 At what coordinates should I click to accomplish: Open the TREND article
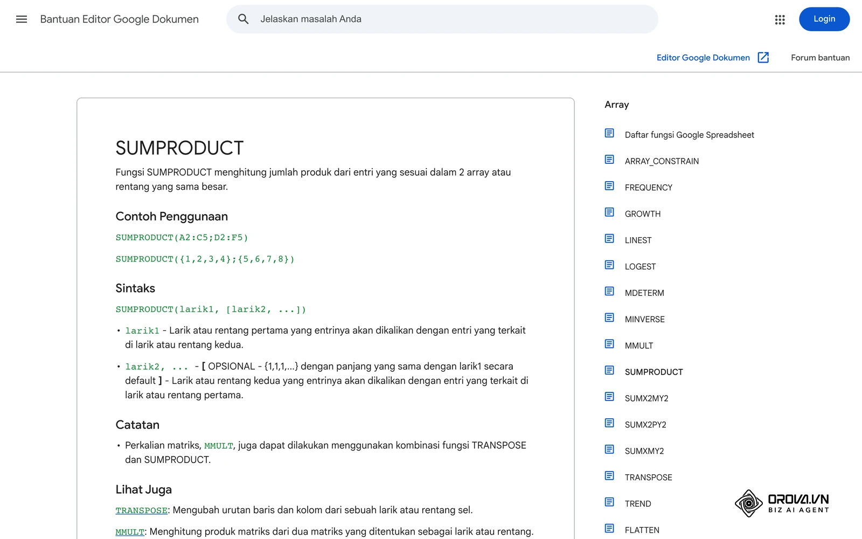pos(638,505)
